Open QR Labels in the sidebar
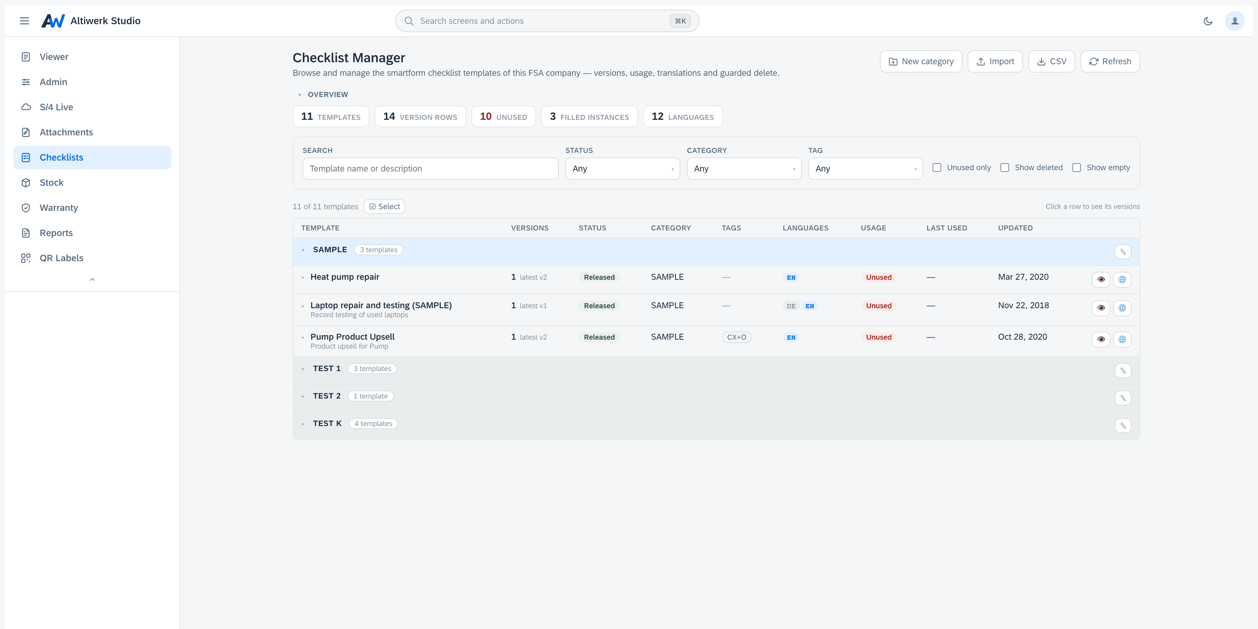This screenshot has width=1258, height=629. [x=92, y=258]
